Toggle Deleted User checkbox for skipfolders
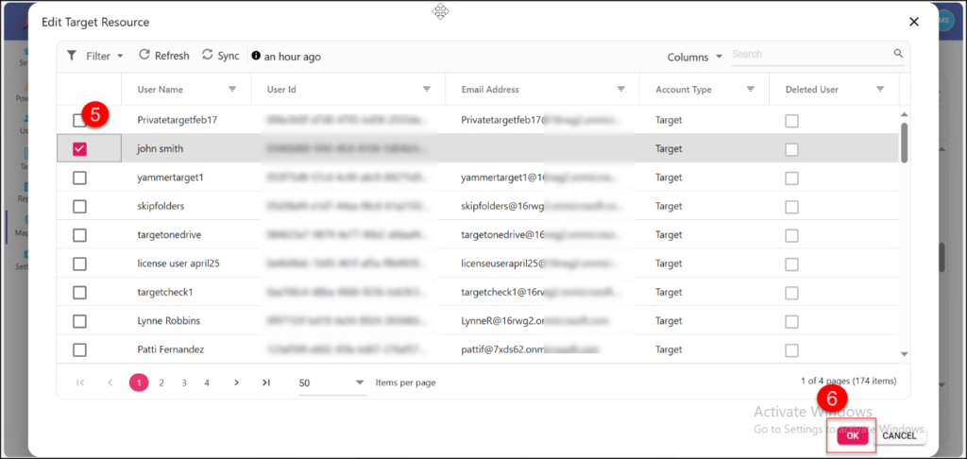 pyautogui.click(x=792, y=207)
